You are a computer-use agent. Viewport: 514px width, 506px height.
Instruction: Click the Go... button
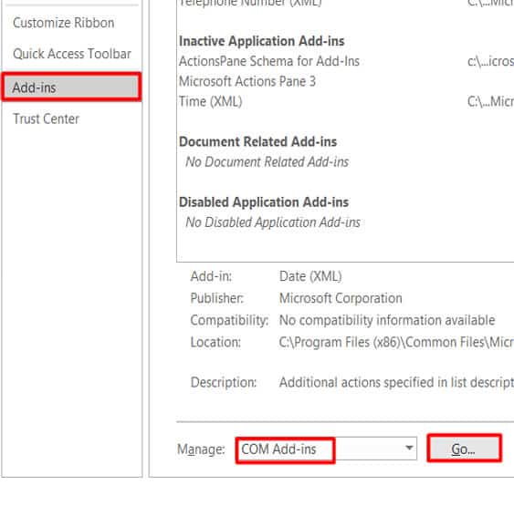point(464,449)
